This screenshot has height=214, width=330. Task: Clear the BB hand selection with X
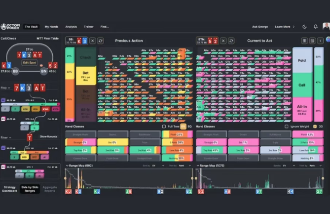[93, 41]
